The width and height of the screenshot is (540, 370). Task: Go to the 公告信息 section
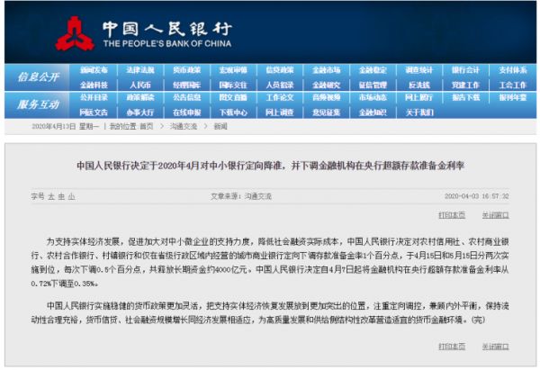186,98
